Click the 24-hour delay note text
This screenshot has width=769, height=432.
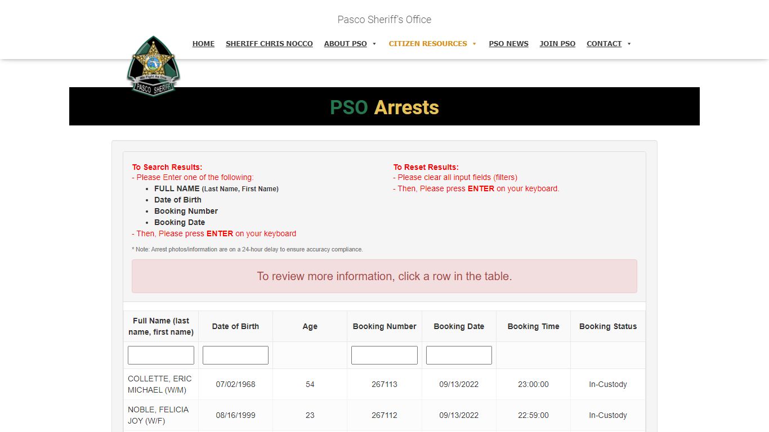tap(247, 249)
